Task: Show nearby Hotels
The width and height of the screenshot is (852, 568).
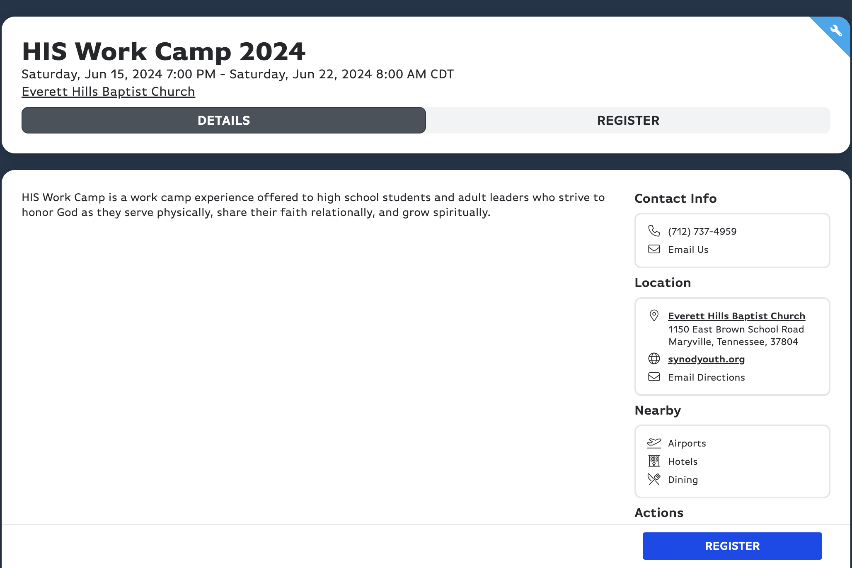Action: tap(683, 461)
